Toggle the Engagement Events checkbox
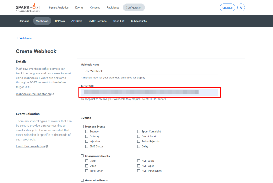273x183 pixels. click(82, 156)
